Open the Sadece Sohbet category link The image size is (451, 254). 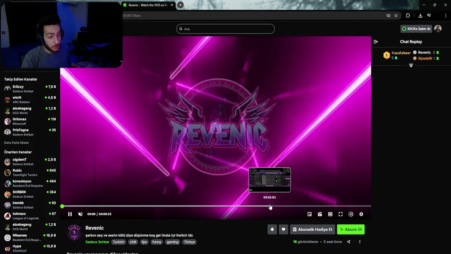point(97,242)
